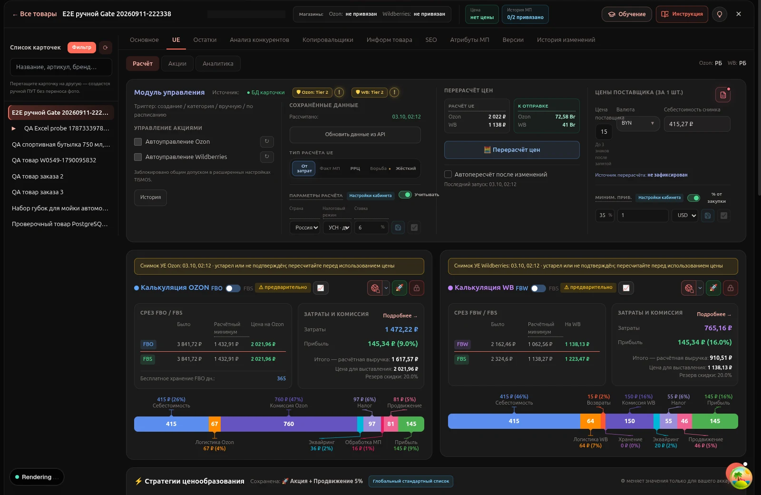The image size is (761, 495).
Task: Switch to the Остатки tab
Action: pyautogui.click(x=205, y=40)
